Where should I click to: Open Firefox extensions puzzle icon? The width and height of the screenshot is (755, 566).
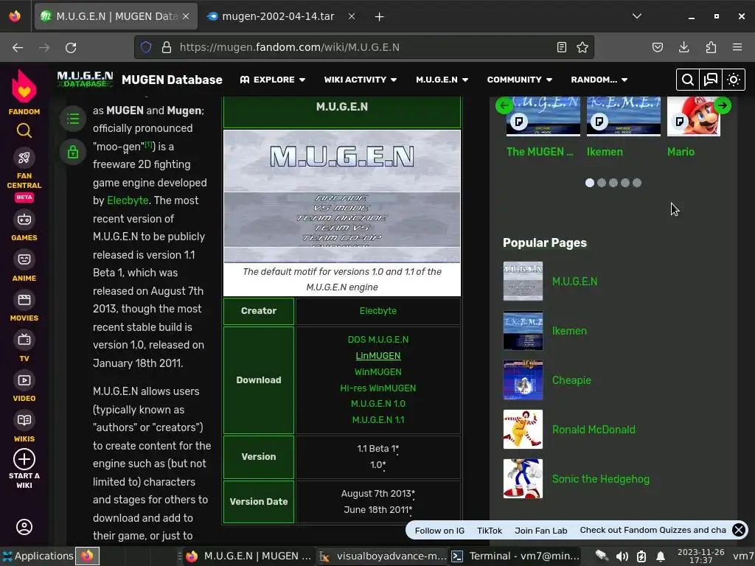711,47
